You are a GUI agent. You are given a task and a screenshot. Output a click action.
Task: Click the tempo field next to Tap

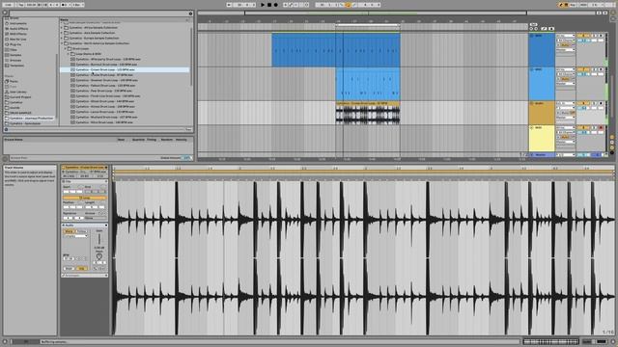32,5
